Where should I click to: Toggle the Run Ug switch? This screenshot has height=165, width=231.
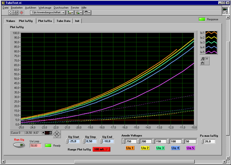[19, 145]
